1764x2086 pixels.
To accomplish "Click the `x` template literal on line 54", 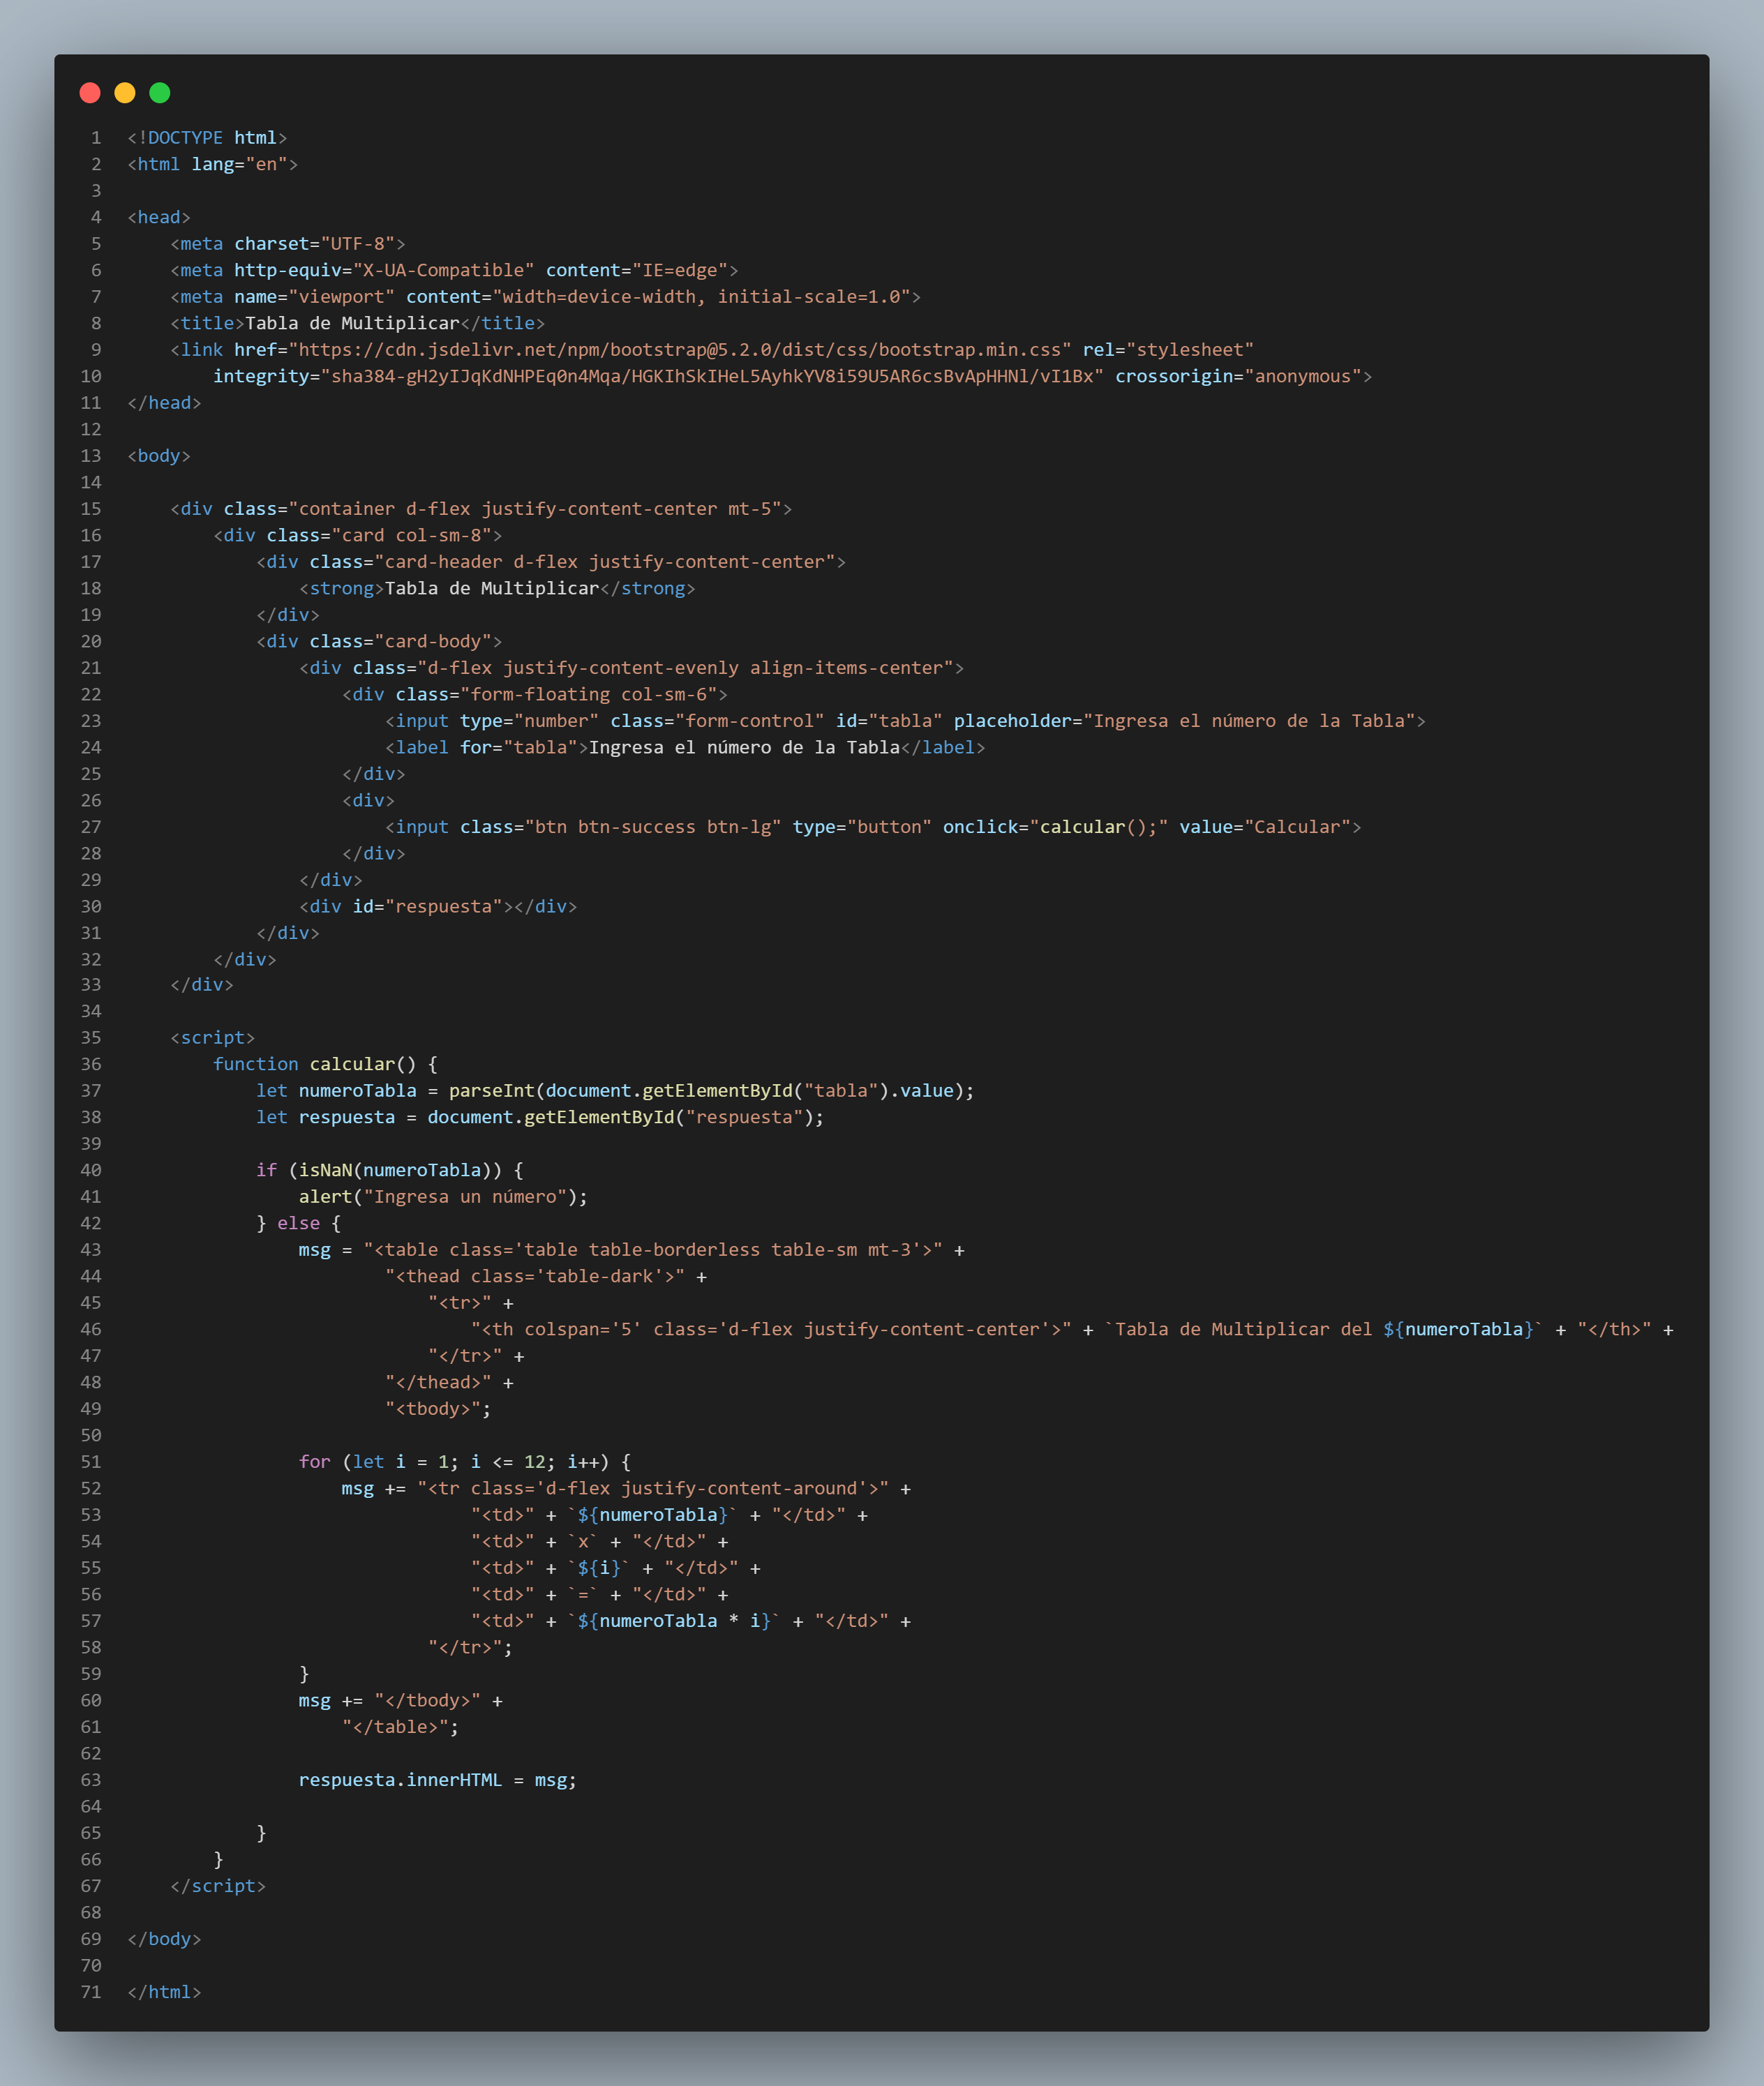I will (x=583, y=1541).
